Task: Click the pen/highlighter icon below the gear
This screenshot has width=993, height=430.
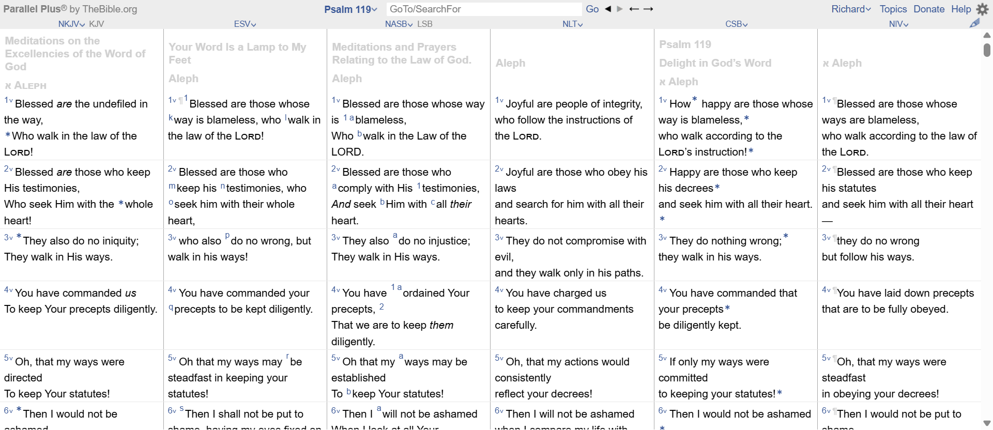Action: (x=975, y=23)
